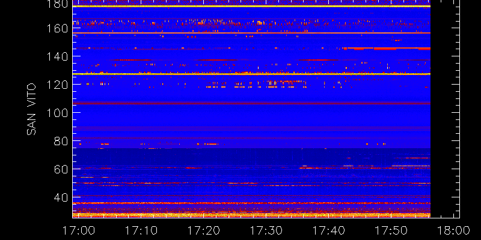Click the SAN VITO axis title

(x=31, y=109)
